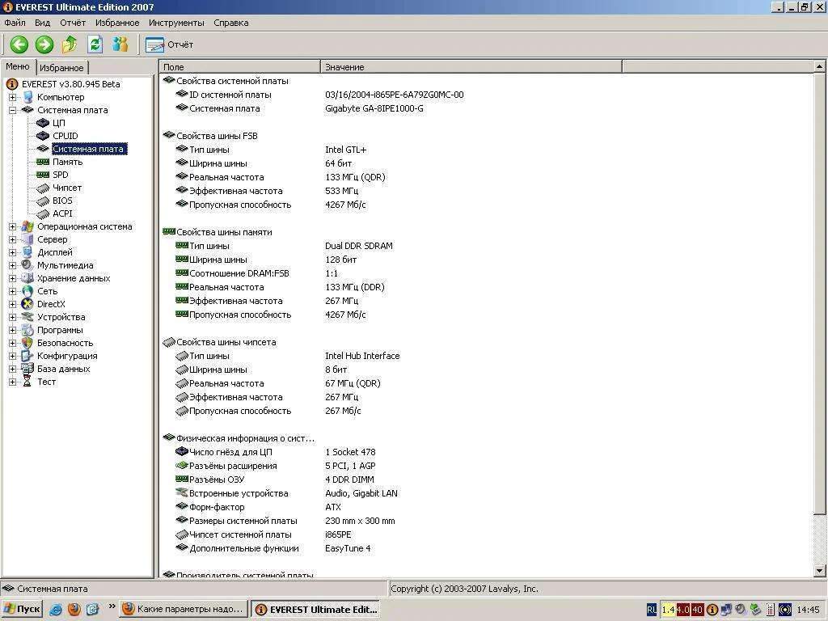The height and width of the screenshot is (621, 828).
Task: Open the Отчёт menu in menu bar
Action: (73, 23)
